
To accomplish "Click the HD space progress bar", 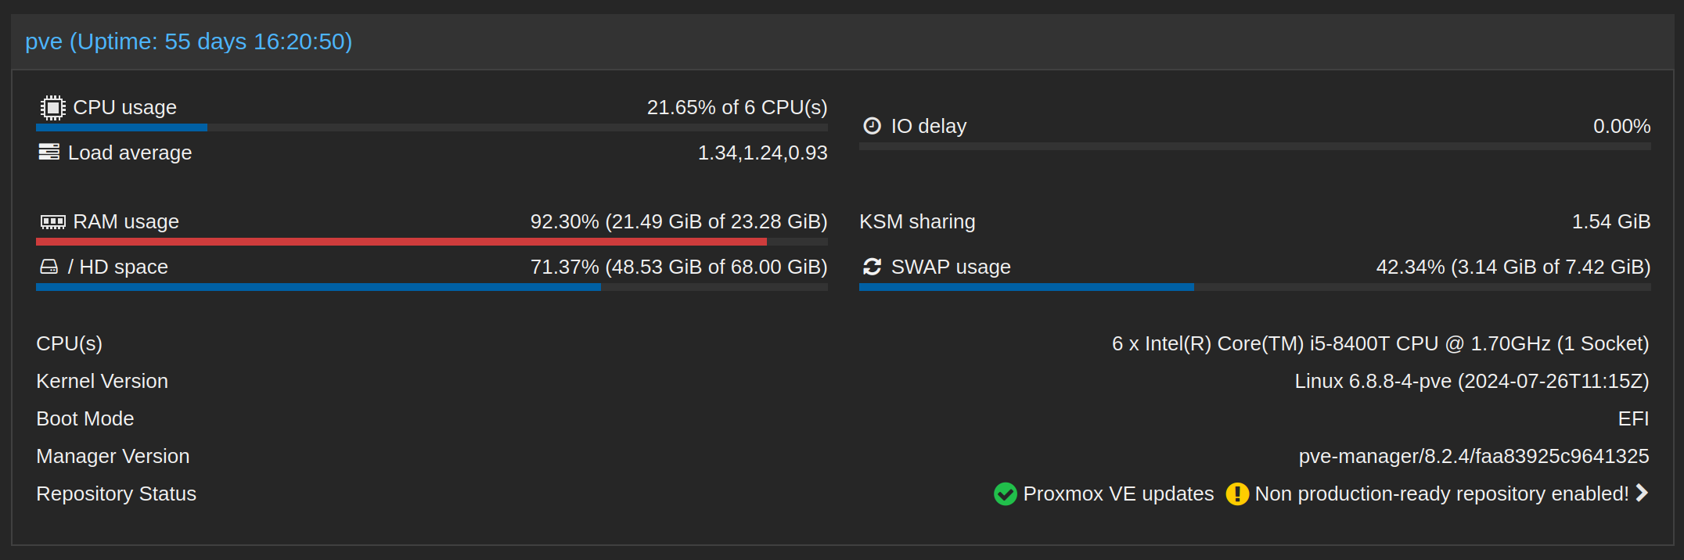I will [x=432, y=287].
